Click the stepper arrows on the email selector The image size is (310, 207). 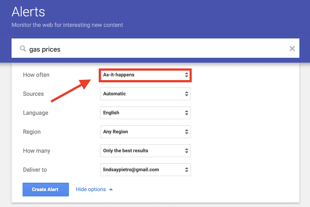186,170
